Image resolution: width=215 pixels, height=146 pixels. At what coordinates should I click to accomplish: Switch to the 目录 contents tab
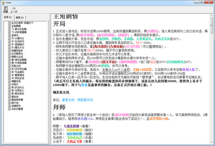pyautogui.click(x=8, y=18)
